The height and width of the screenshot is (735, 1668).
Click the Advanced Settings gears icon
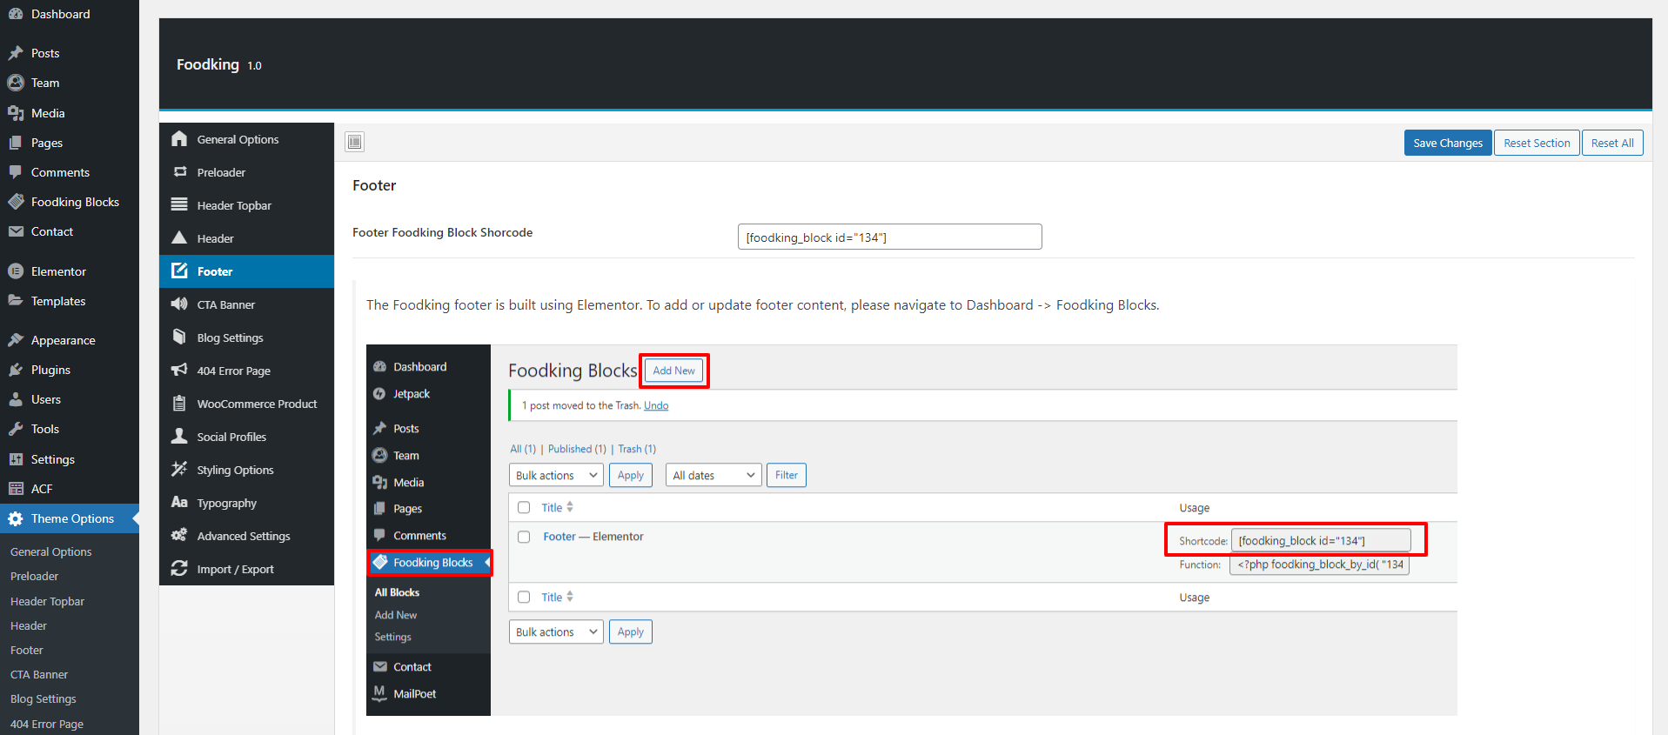tap(179, 536)
